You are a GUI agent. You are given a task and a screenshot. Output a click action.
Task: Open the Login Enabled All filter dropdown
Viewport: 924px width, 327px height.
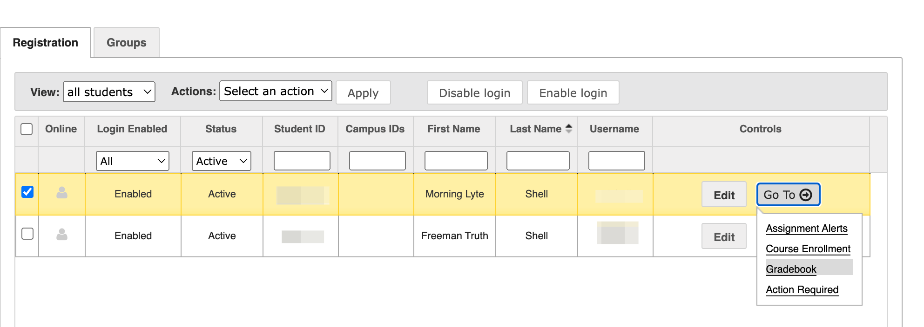133,161
